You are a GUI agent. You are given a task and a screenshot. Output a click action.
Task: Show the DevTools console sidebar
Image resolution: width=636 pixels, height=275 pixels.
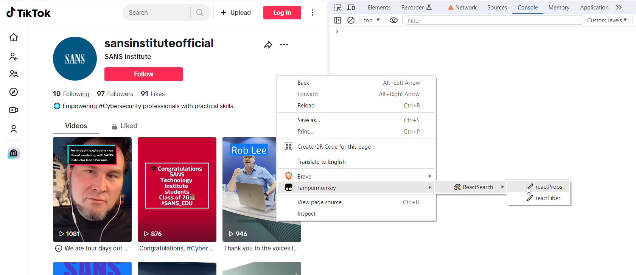pos(338,20)
